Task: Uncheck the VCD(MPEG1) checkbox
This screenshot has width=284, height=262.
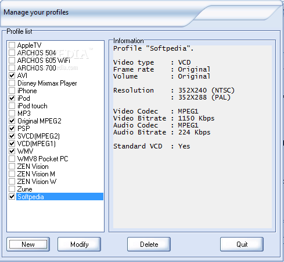Action: (x=12, y=143)
